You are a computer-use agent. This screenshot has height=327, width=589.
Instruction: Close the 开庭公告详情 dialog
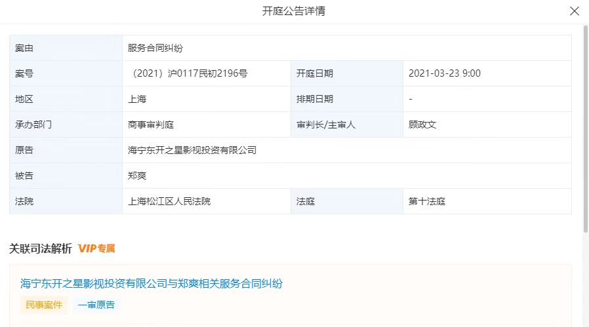[x=575, y=11]
